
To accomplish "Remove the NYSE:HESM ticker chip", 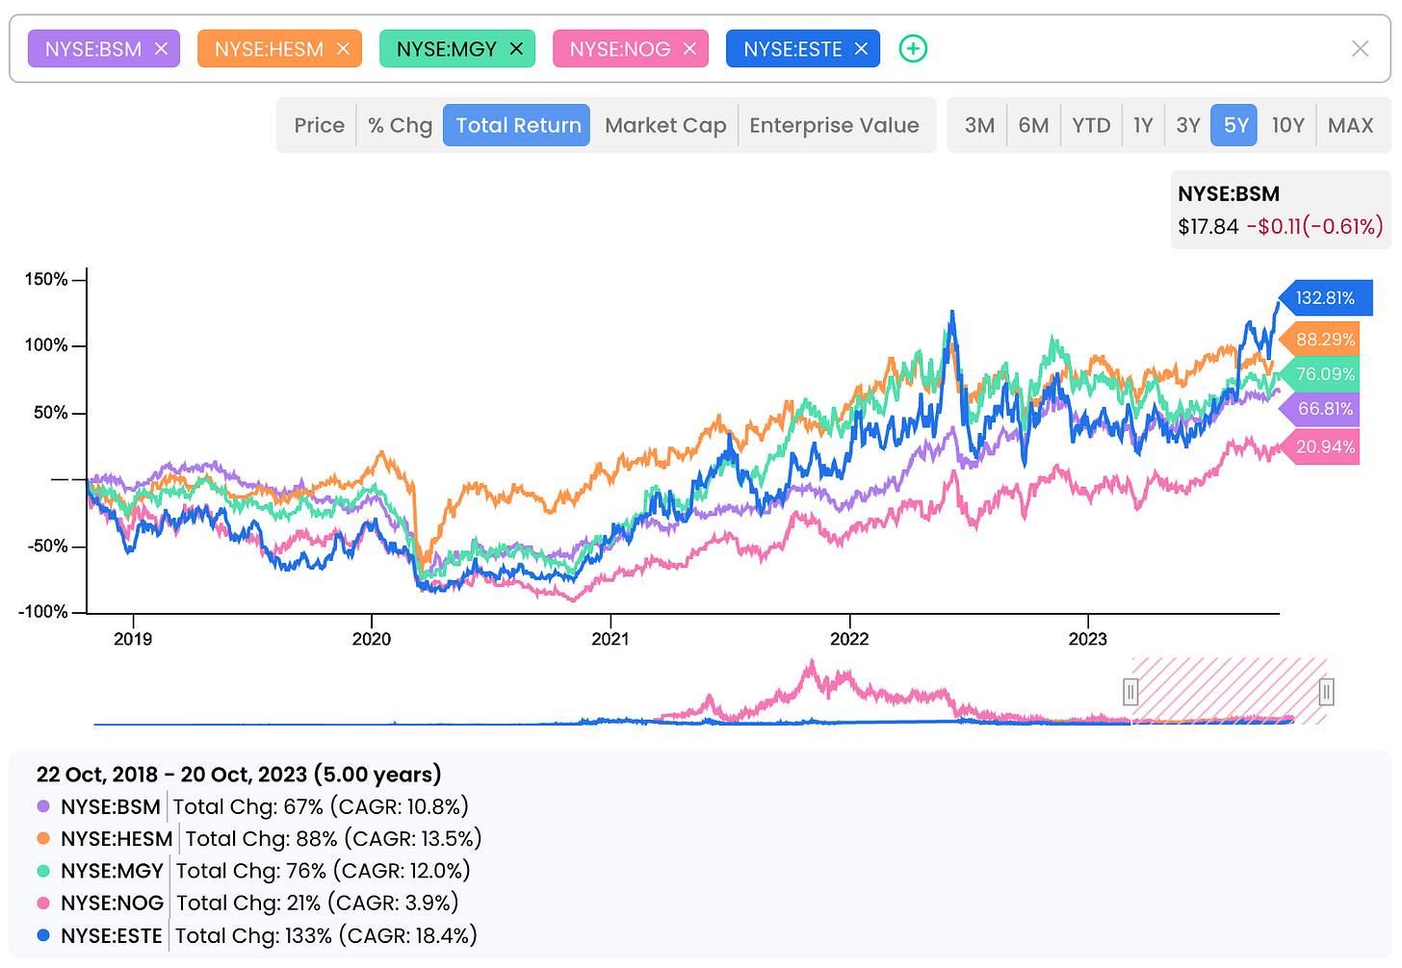I will click(x=343, y=49).
